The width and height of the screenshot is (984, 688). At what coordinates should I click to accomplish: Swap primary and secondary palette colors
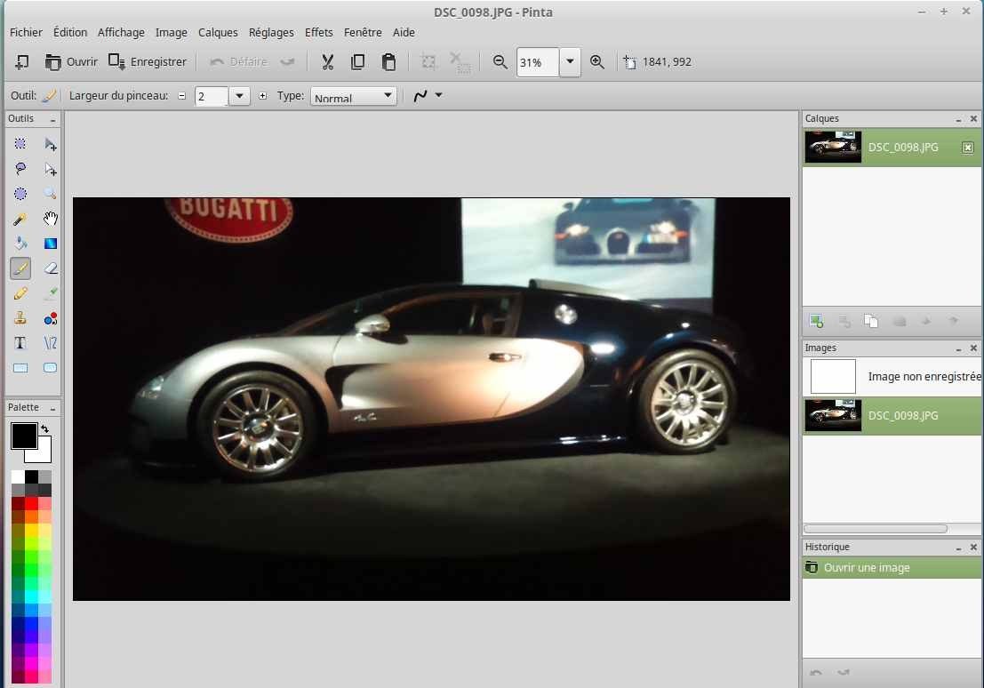pyautogui.click(x=45, y=428)
